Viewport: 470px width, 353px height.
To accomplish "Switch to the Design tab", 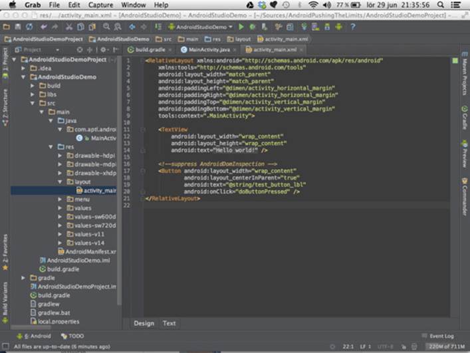I will point(144,323).
